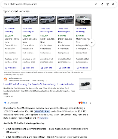
Task: Select the MSRP $38,790 text
Action: 83,39
